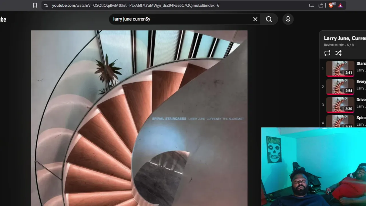Toggle loop playlist
The image size is (366, 206).
click(327, 53)
